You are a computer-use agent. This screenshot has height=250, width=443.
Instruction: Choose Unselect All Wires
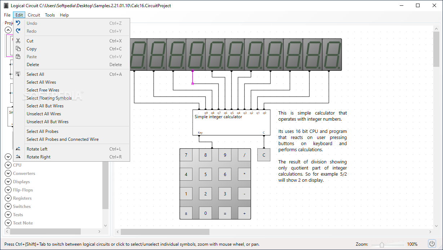click(71, 114)
